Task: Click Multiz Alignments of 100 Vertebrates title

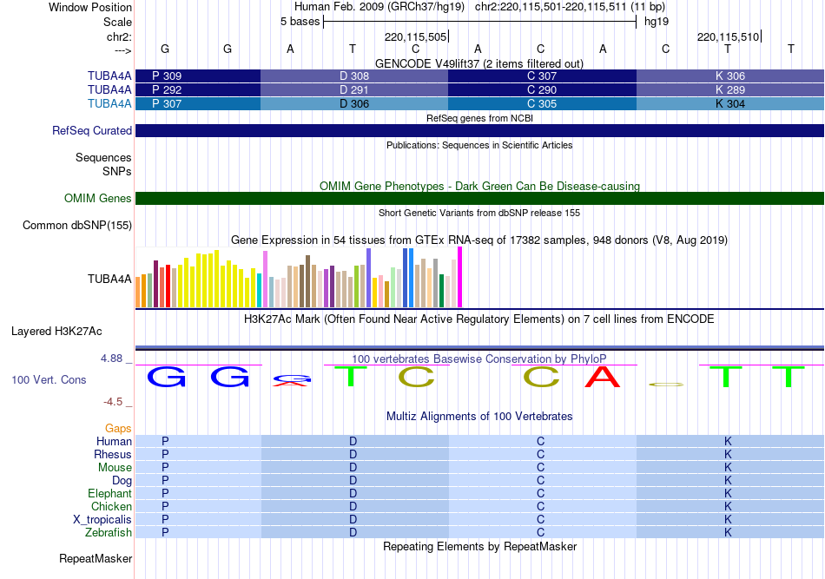Action: [479, 417]
